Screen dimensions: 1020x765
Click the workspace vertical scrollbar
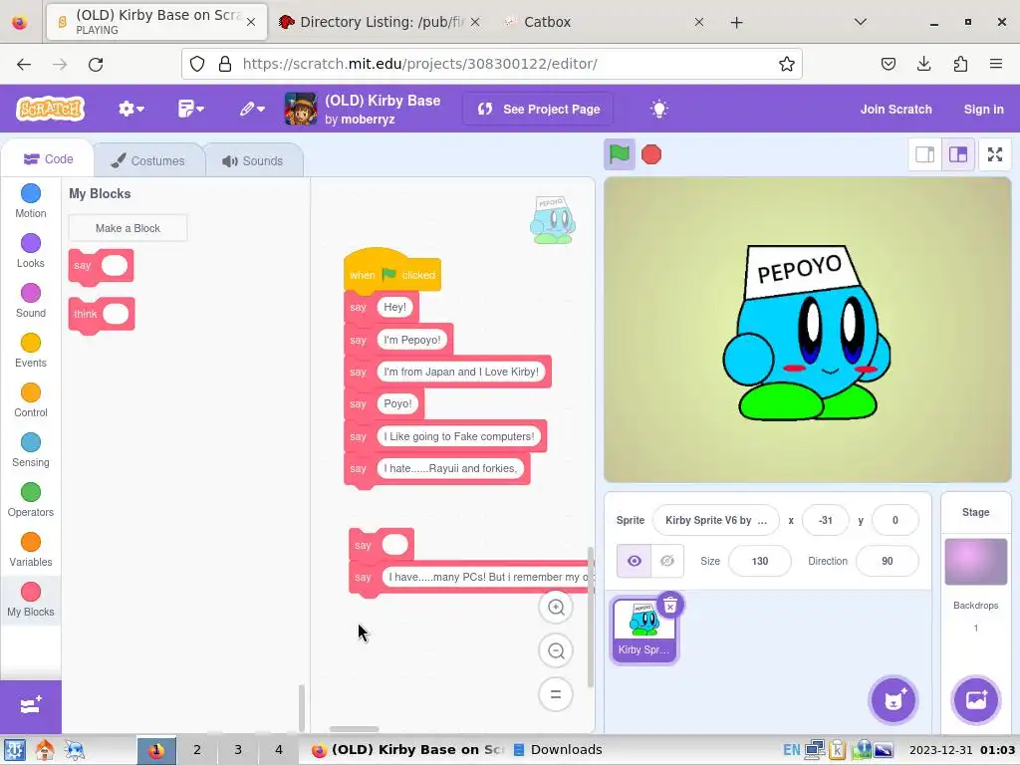pos(590,617)
